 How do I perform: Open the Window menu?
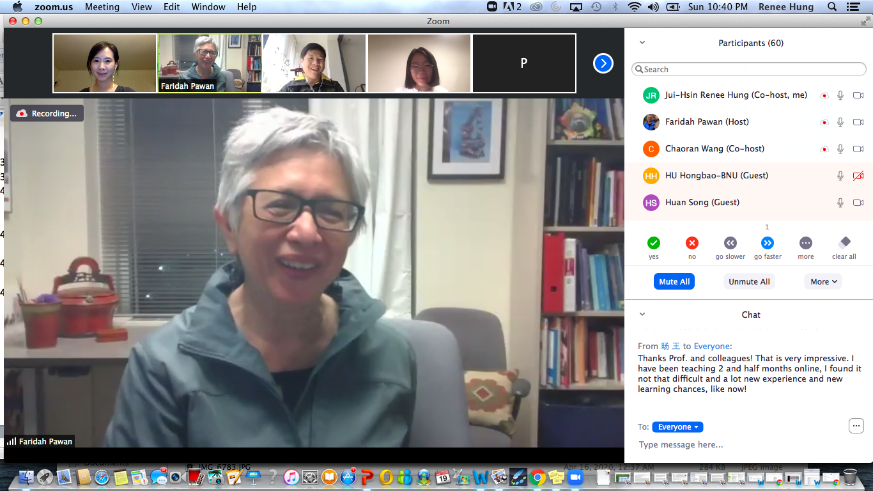[x=208, y=7]
